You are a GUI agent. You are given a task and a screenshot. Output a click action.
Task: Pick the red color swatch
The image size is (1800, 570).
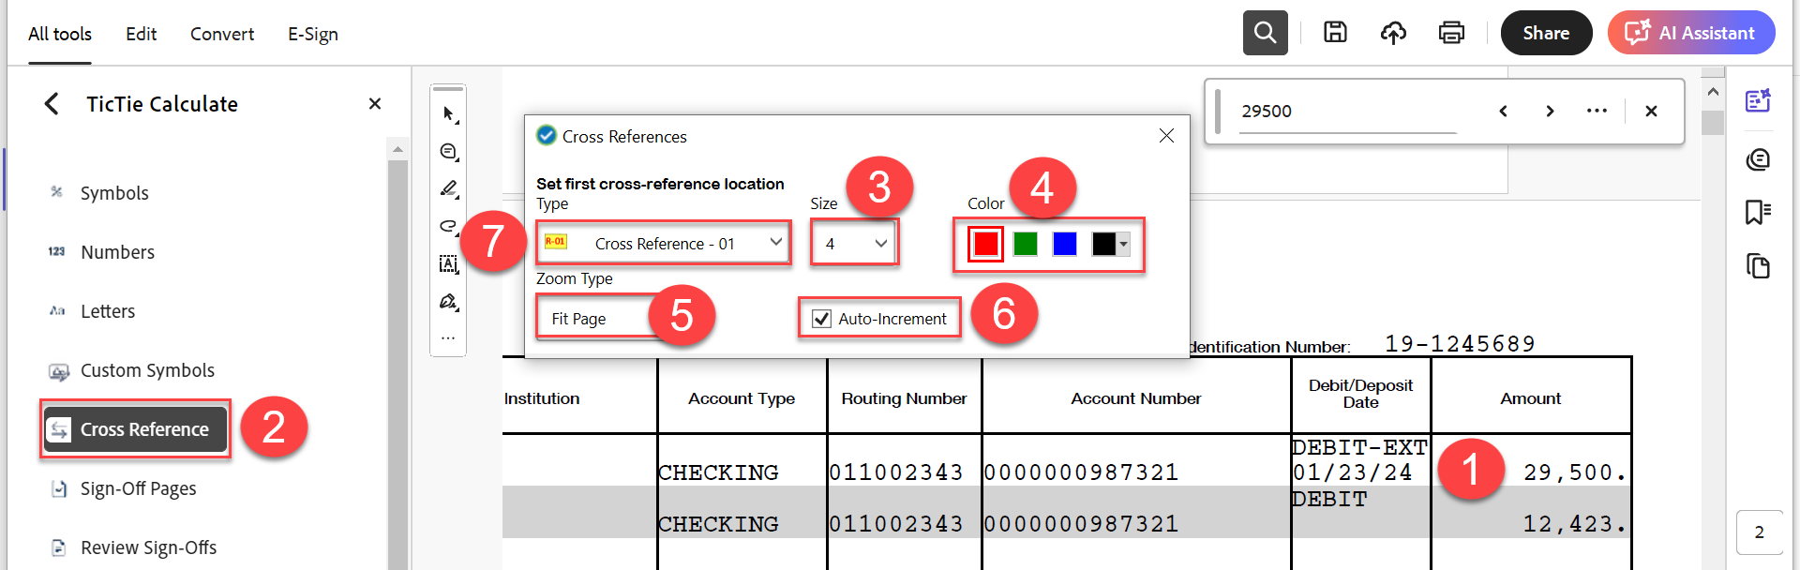point(985,244)
